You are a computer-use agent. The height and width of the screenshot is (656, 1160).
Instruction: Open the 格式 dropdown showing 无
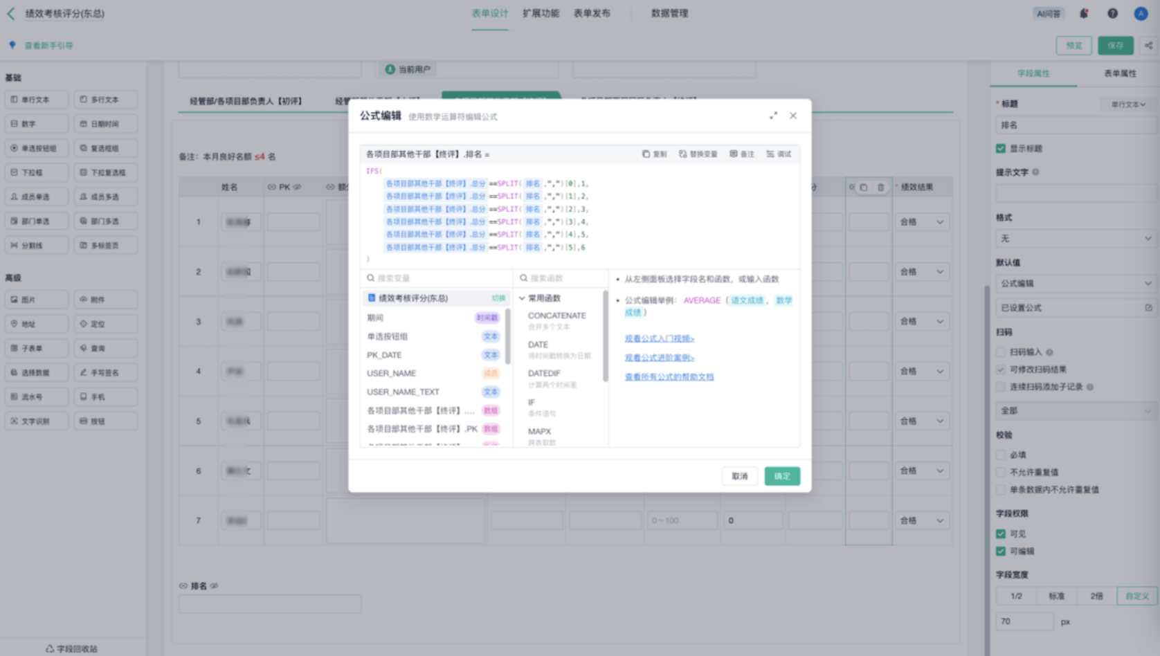point(1076,238)
